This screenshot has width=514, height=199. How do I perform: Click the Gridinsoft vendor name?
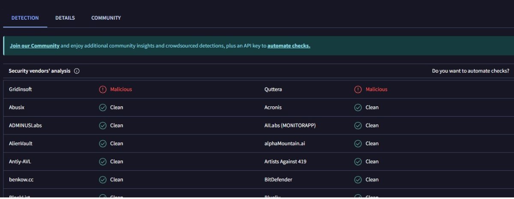click(21, 90)
